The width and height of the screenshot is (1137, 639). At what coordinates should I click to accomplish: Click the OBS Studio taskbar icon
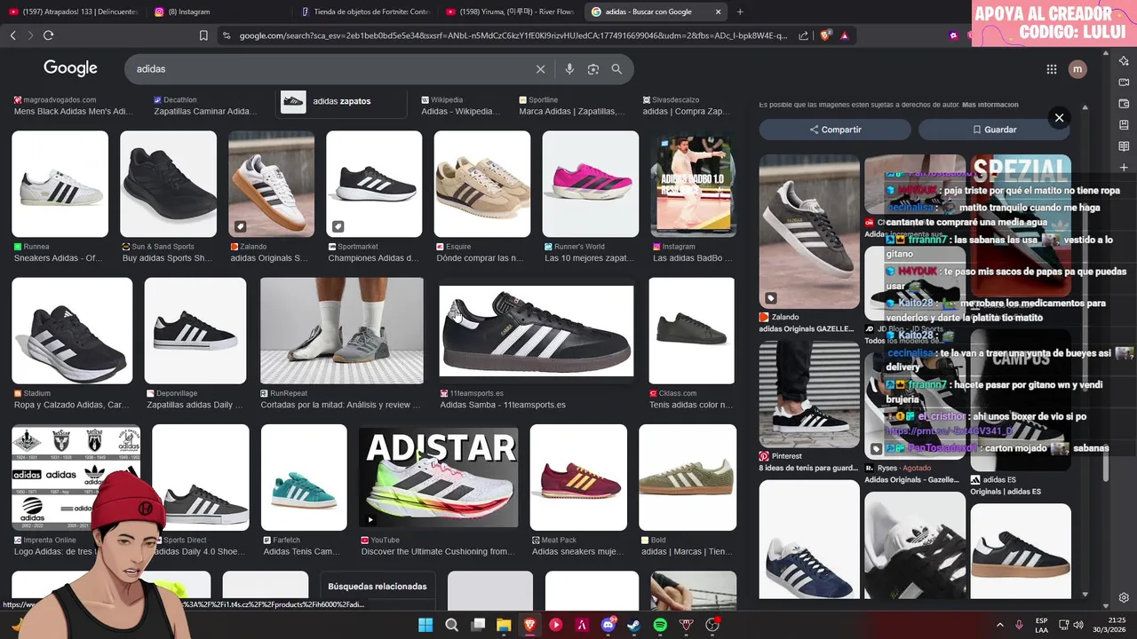coord(712,625)
